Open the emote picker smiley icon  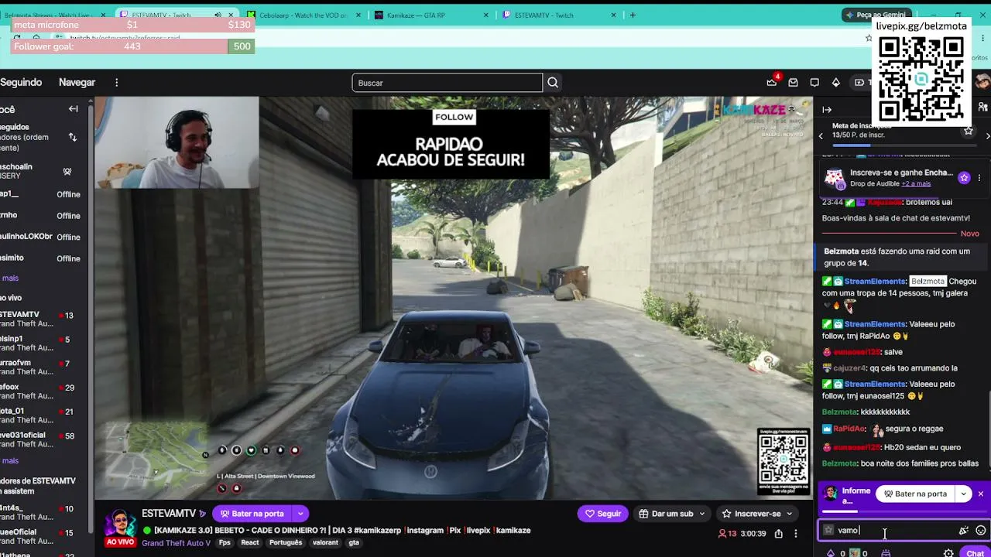981,531
